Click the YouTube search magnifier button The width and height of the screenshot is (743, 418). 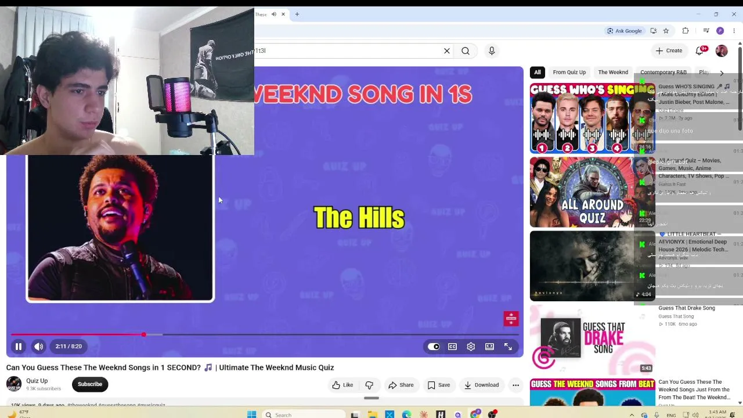pos(466,51)
